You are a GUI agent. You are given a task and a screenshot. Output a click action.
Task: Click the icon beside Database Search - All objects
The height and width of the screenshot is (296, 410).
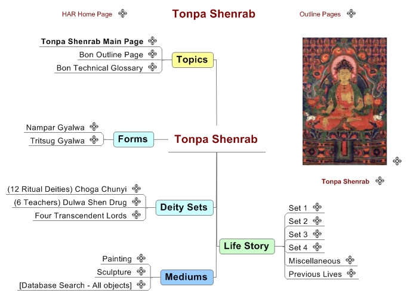[x=141, y=285]
